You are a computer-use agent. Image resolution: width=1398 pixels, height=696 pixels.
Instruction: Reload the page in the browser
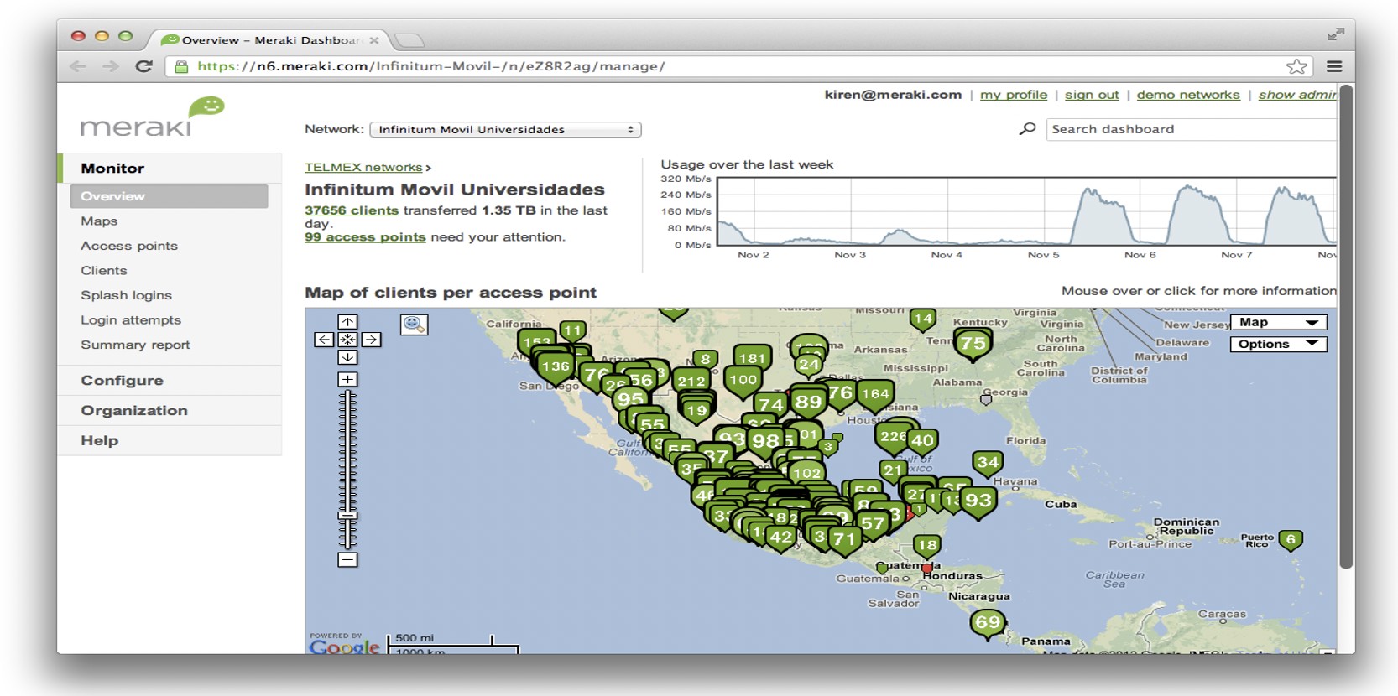pos(144,66)
